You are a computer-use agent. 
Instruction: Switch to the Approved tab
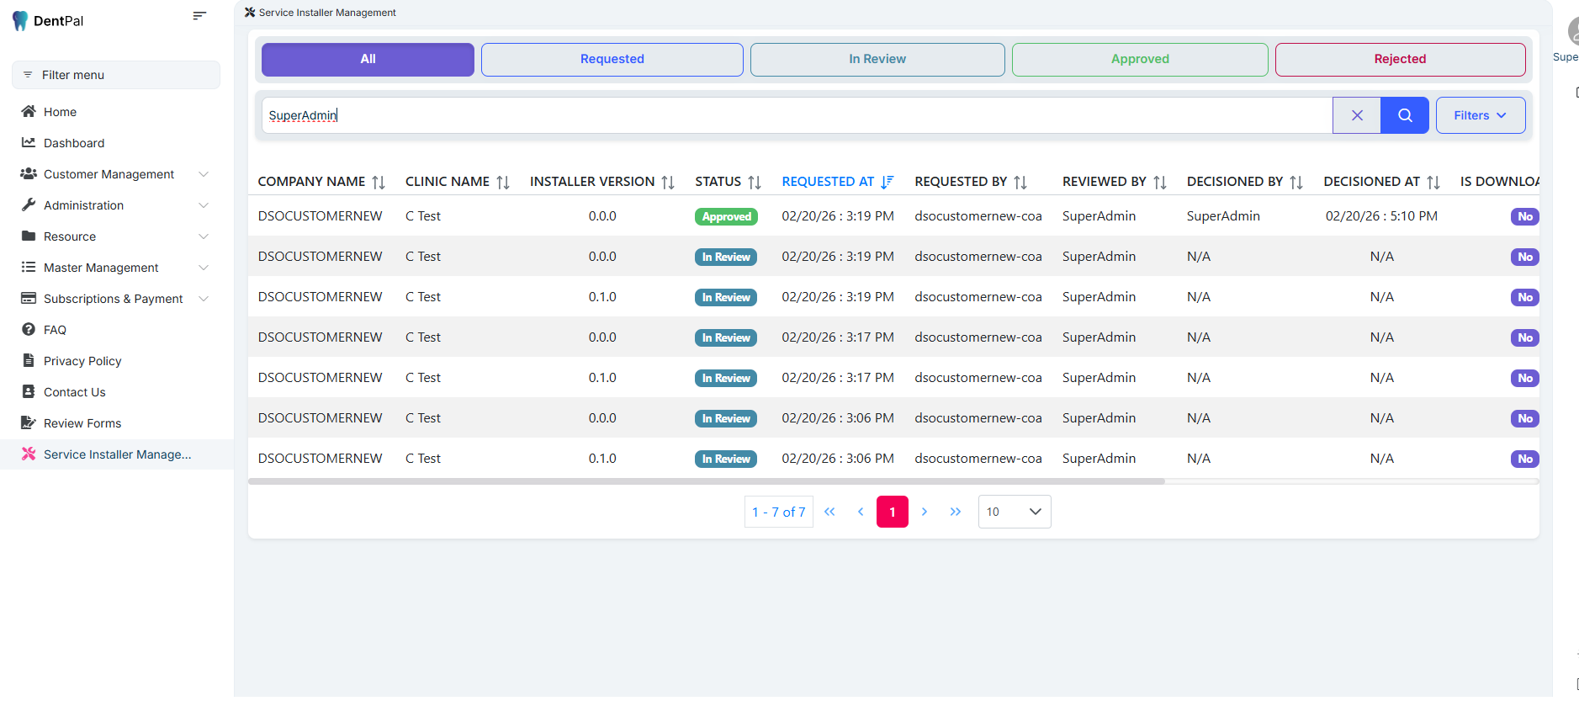[1139, 59]
